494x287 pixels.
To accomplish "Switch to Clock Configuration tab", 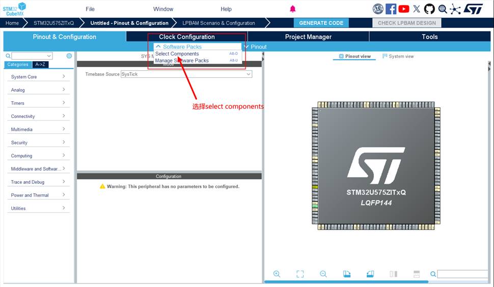I will coord(187,37).
